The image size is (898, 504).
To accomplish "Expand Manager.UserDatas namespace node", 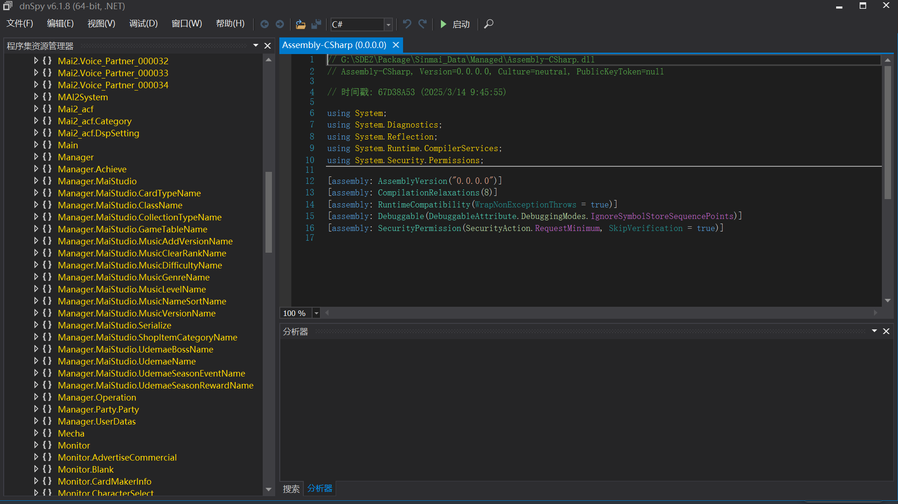I will click(x=36, y=421).
